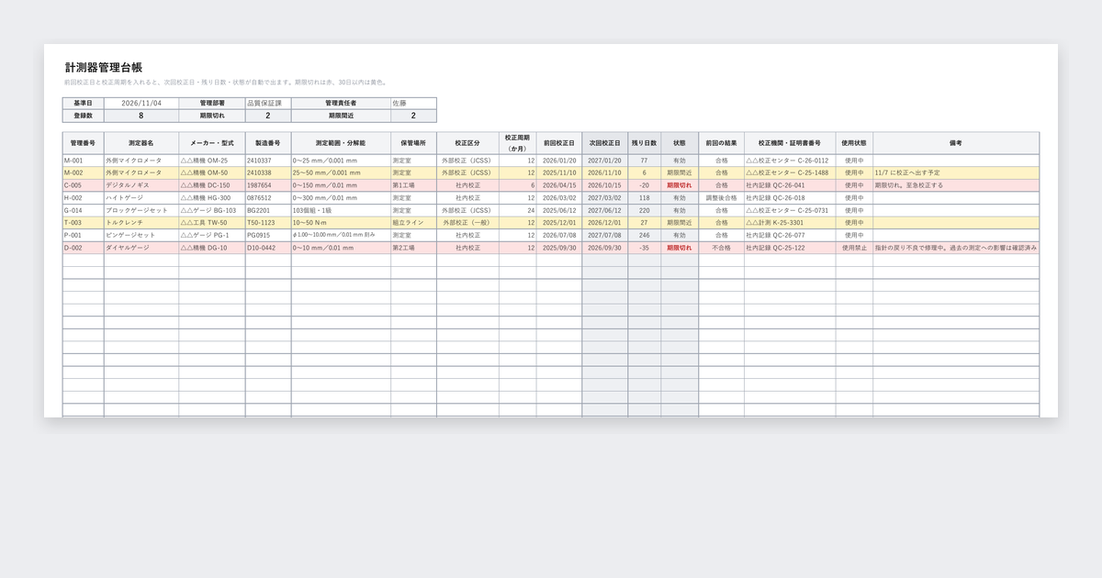Select the デジタルノギス instrument name cell
The image size is (1102, 578).
[x=141, y=185]
